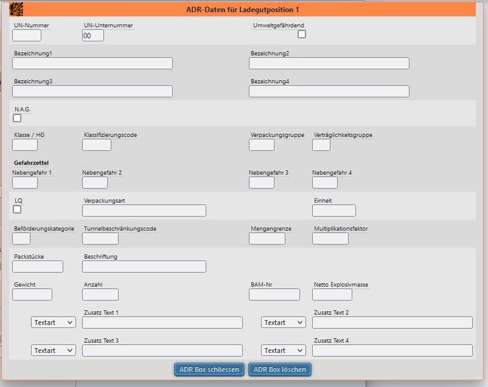The image size is (488, 387).
Task: Select the Netto Explosivmasse input
Action: coord(332,295)
